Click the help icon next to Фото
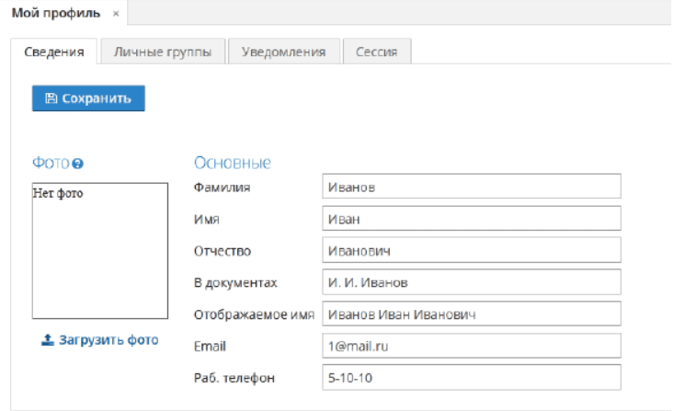Screen dimensions: 673x411 pos(77,164)
